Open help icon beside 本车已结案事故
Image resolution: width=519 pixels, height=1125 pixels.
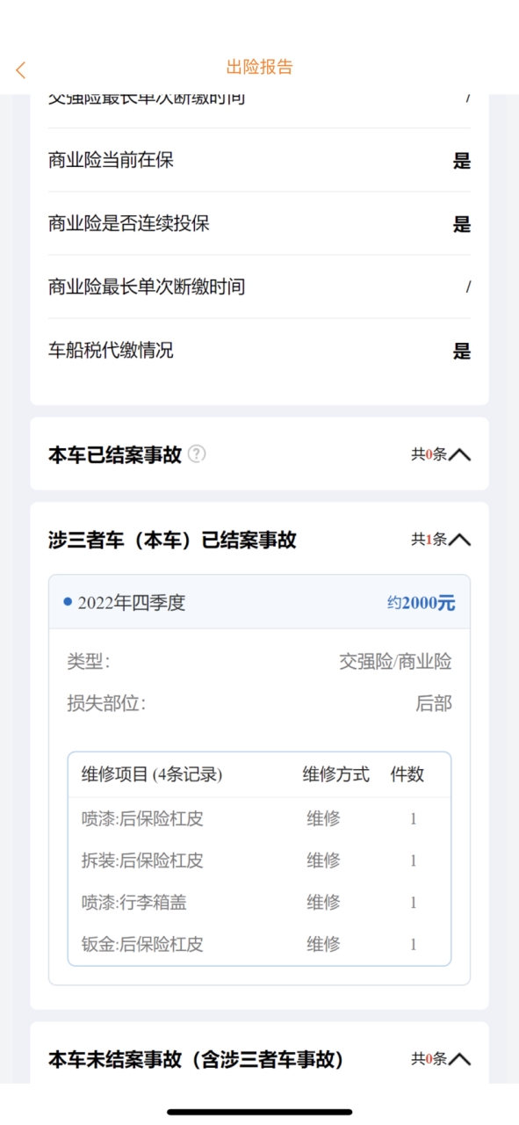198,454
